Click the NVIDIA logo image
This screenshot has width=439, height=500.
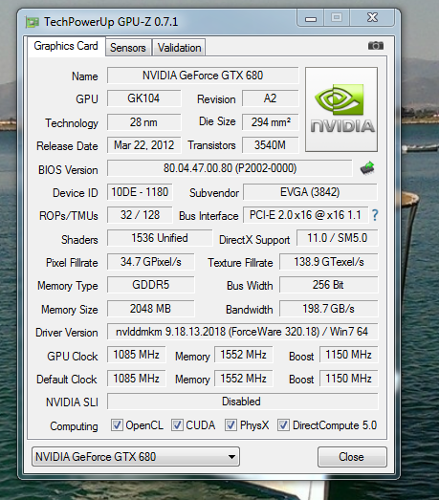(x=341, y=109)
